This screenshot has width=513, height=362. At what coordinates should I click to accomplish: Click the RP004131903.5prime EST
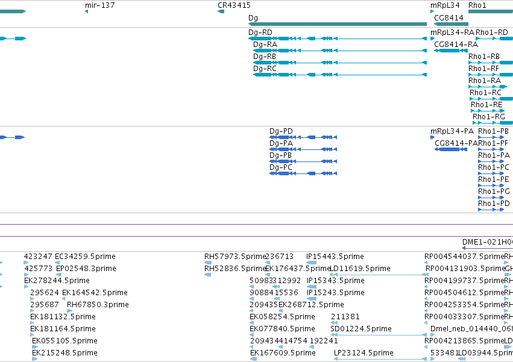(427, 275)
